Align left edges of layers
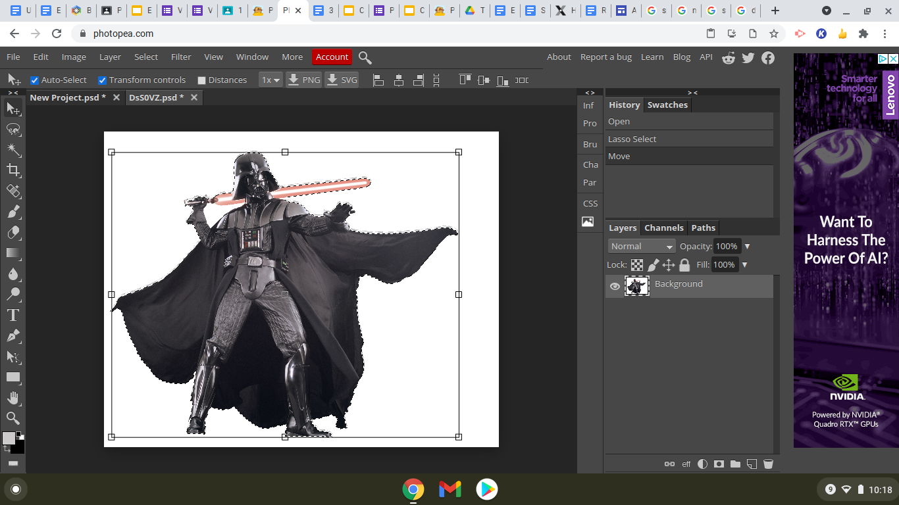The width and height of the screenshot is (899, 505). (x=378, y=80)
